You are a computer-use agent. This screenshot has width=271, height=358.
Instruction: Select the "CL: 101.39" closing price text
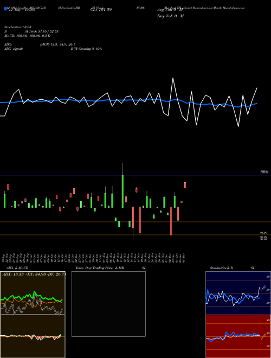(x=101, y=10)
